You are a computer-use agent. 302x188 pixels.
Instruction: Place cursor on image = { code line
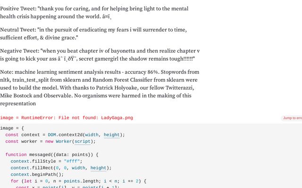[x=12, y=128]
